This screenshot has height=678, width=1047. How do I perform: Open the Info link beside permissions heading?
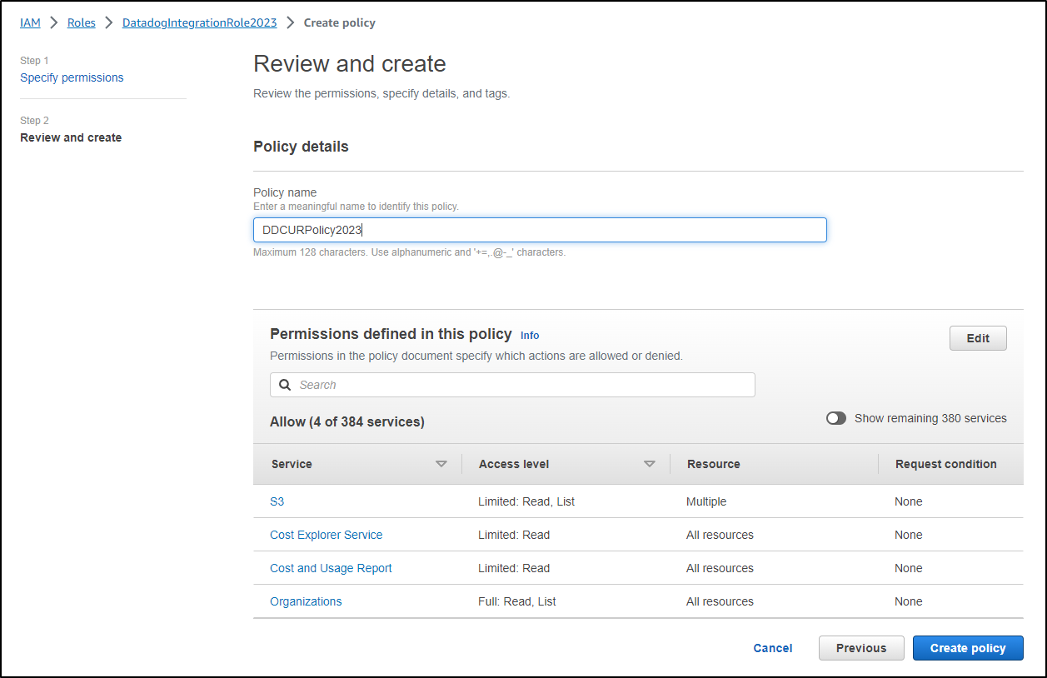pos(530,335)
